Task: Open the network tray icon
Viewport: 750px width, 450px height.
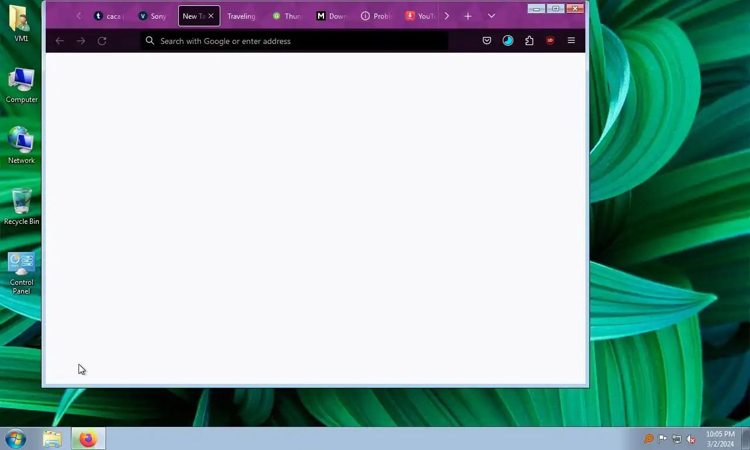Action: coord(677,439)
